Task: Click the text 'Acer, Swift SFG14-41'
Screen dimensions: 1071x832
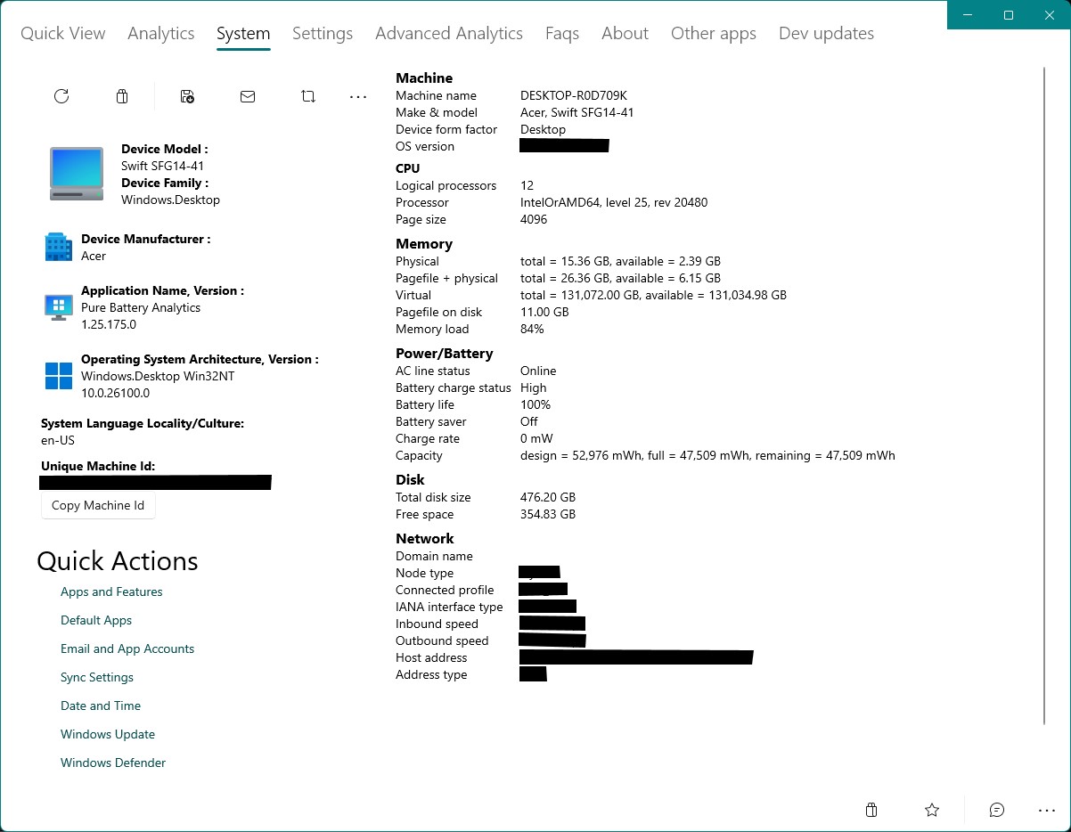Action: (x=577, y=112)
